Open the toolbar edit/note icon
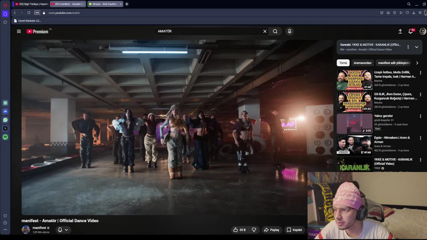The height and width of the screenshot is (240, 427). coord(382,13)
